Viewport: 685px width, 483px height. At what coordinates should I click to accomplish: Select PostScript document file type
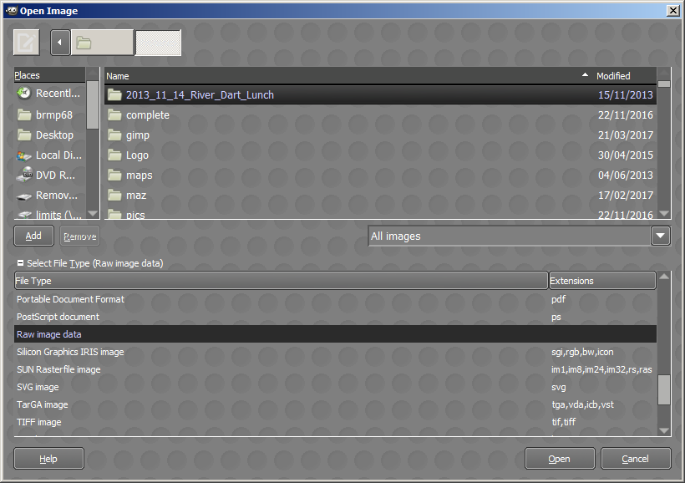point(335,317)
